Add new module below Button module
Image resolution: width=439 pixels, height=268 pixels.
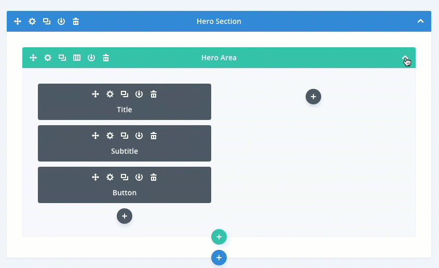[x=125, y=216]
